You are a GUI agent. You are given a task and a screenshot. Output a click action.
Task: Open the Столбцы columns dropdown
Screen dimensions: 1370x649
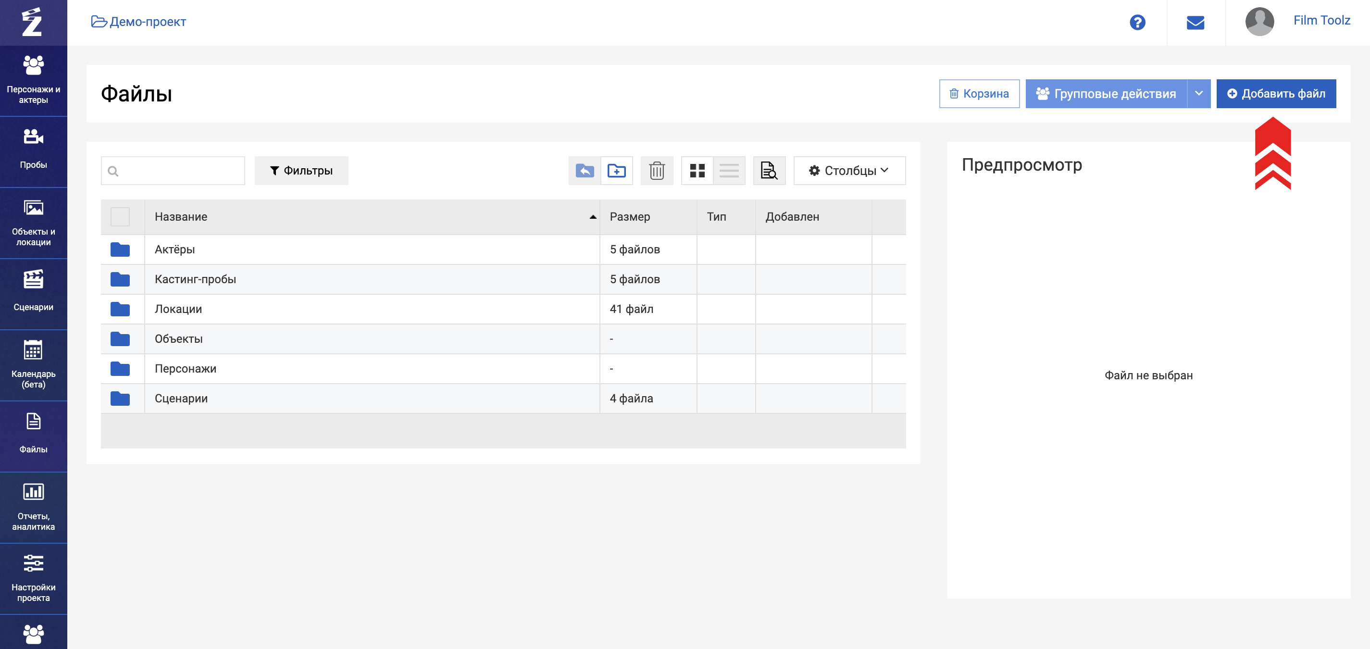pyautogui.click(x=849, y=171)
